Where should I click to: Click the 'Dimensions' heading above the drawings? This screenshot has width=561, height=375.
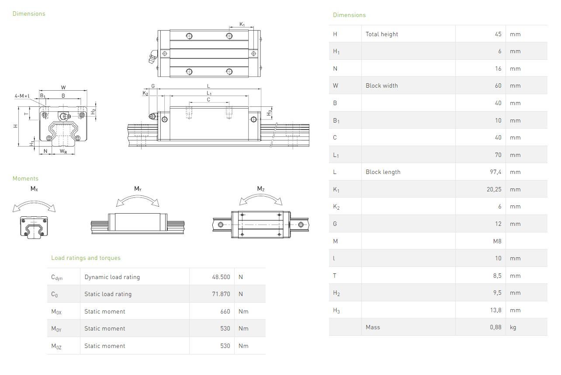pos(29,14)
